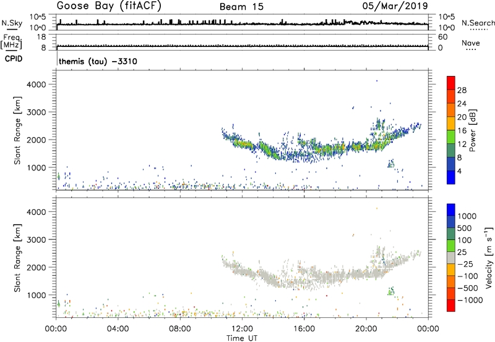This screenshot has width=495, height=342.
Task: Click the '60' Nave axis value
Action: [x=442, y=37]
